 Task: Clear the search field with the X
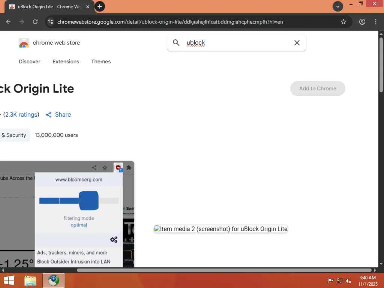tap(297, 43)
